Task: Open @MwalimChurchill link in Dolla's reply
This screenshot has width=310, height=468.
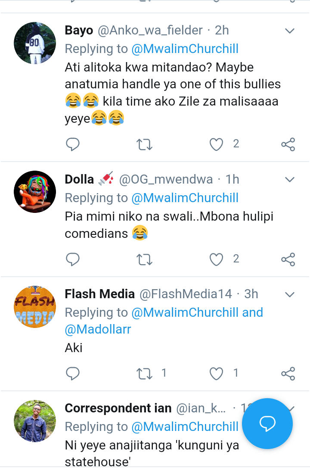Action: coord(185,198)
